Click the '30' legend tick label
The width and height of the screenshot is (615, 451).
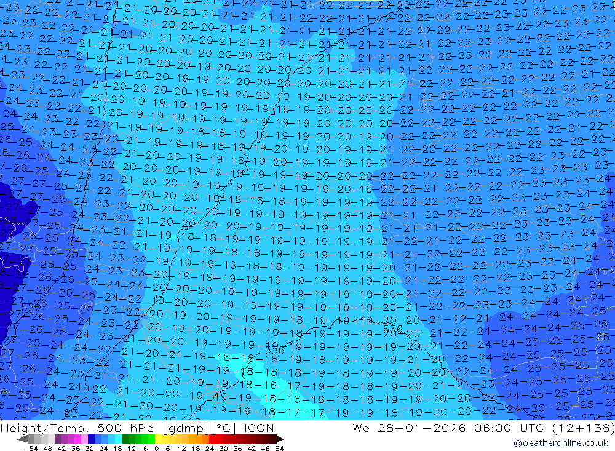[224, 449]
